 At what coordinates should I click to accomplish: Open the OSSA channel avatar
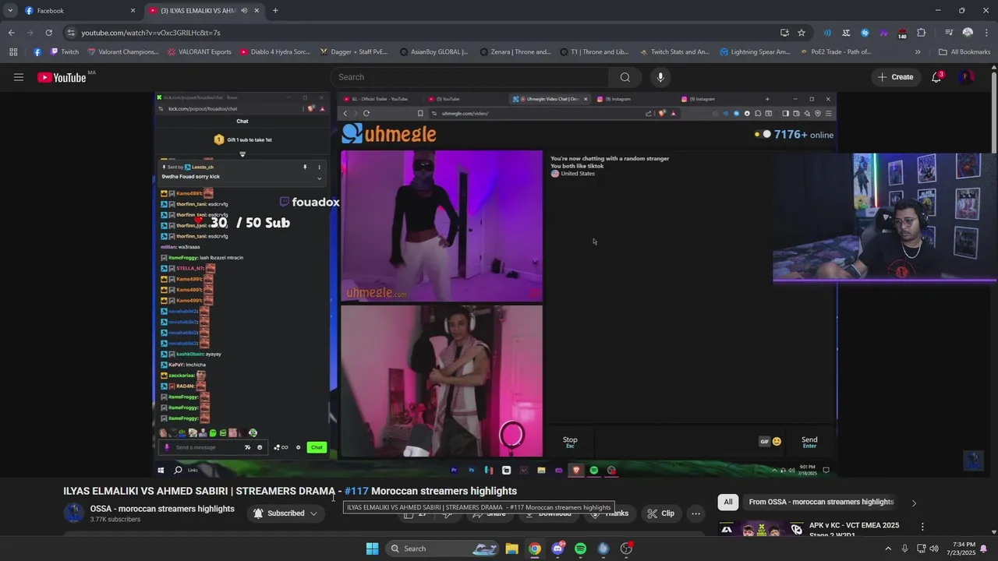[x=74, y=513]
